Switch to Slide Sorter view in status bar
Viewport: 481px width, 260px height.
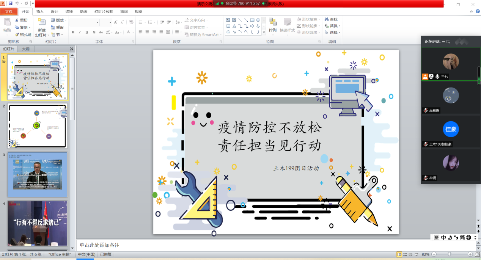pyautogui.click(x=405, y=254)
